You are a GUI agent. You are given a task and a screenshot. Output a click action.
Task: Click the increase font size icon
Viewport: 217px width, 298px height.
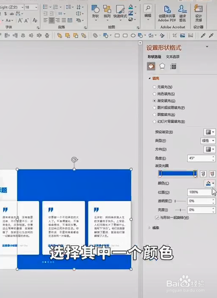click(x=20, y=20)
